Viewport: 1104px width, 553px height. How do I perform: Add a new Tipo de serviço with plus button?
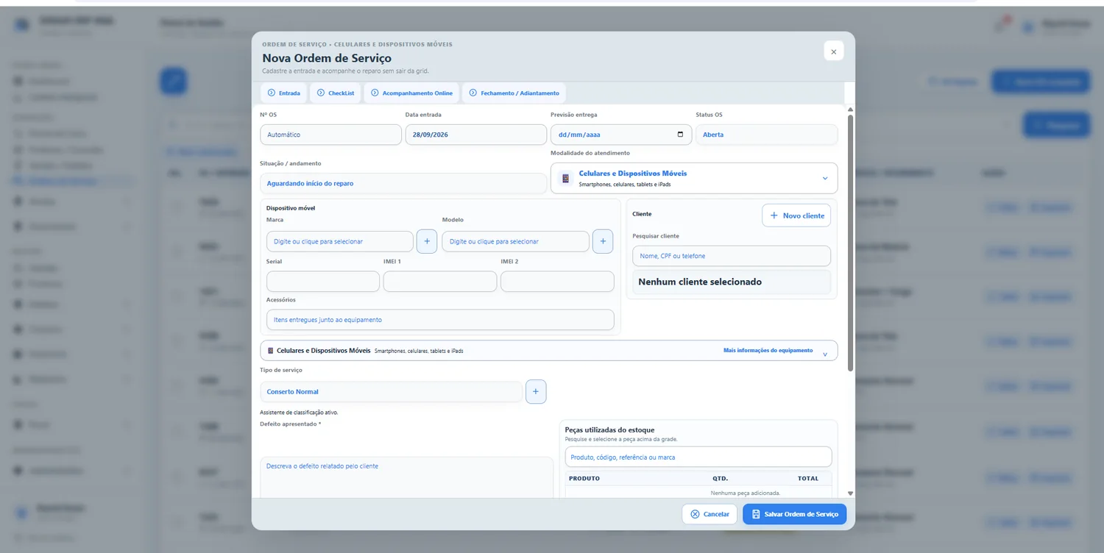tap(536, 392)
